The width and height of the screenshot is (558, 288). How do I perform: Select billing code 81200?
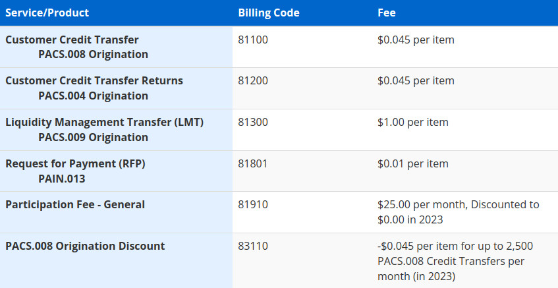pyautogui.click(x=253, y=80)
